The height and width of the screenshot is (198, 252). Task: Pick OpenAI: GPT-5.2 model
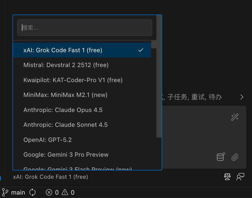tap(82, 140)
